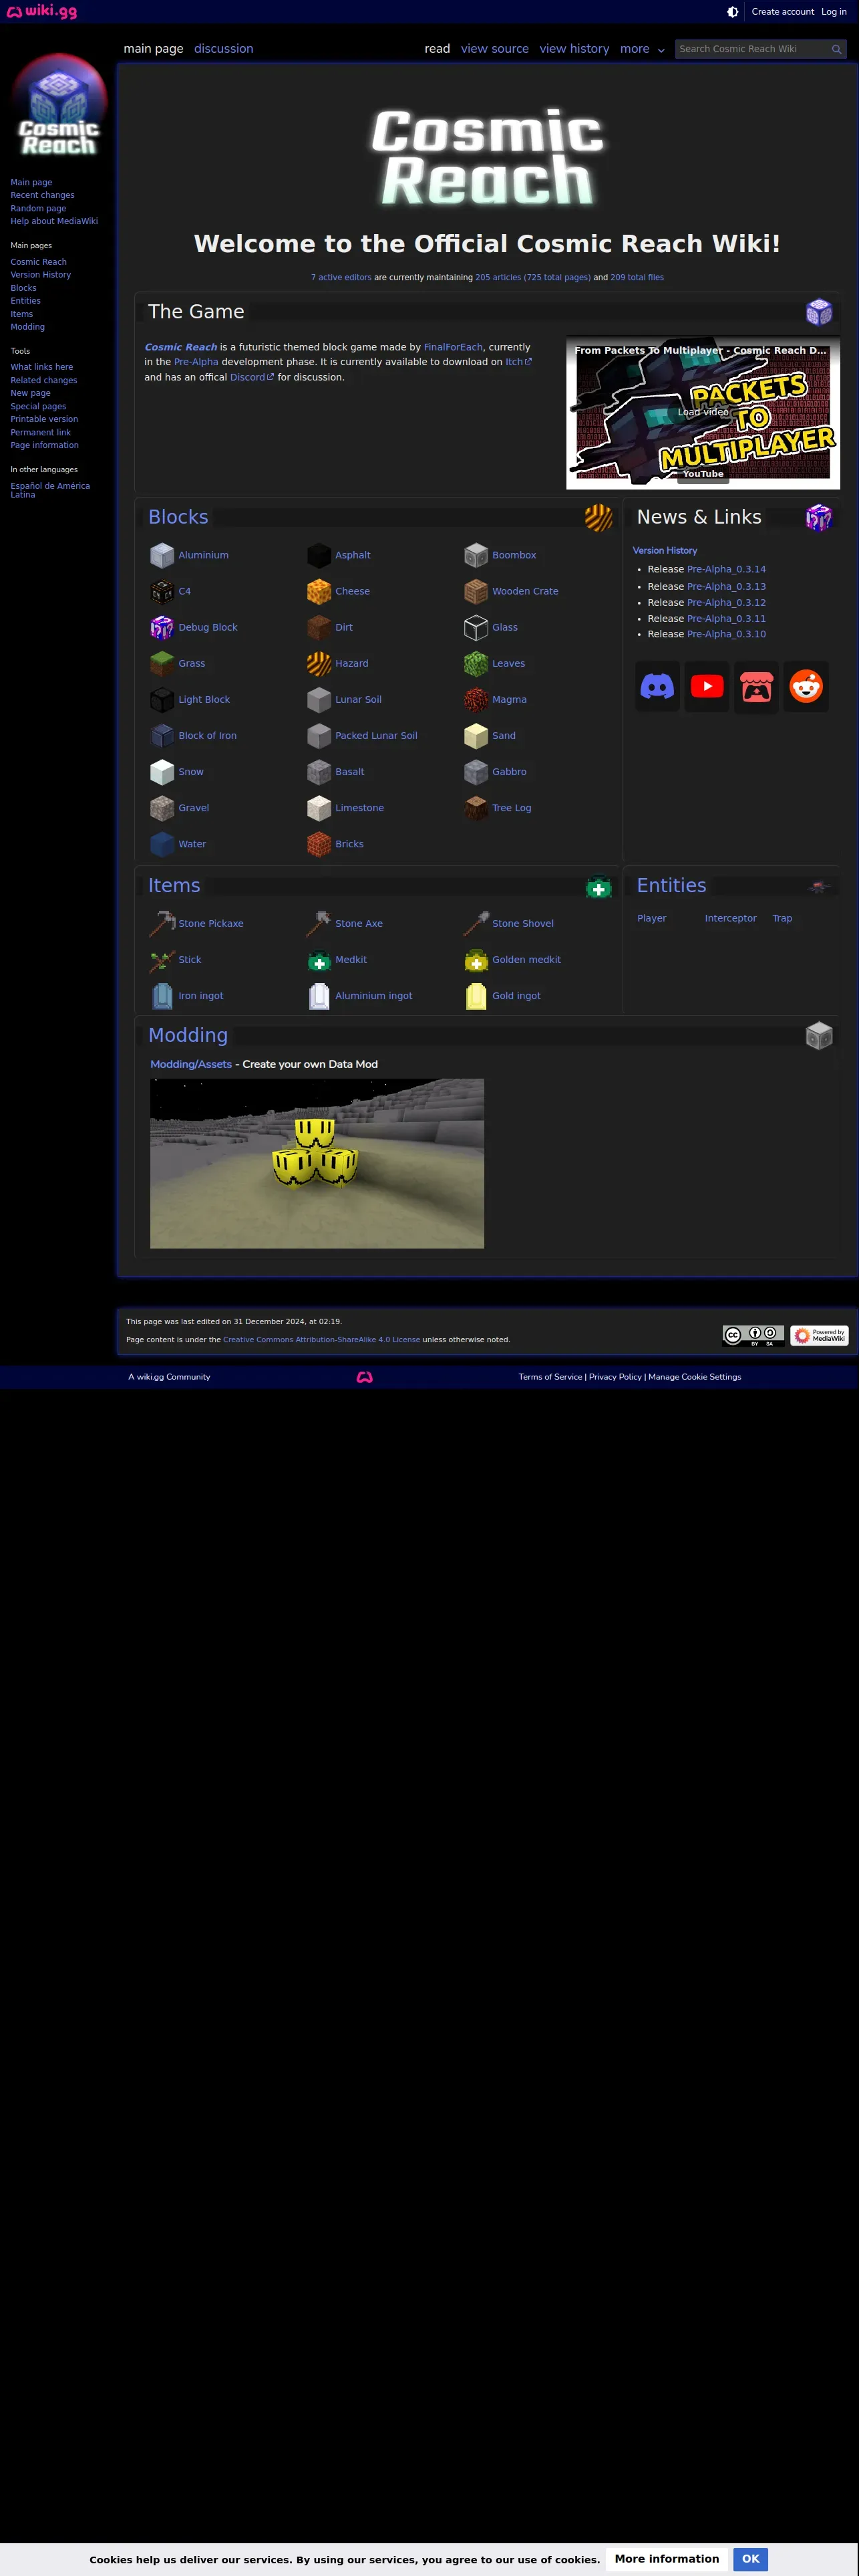
Task: Open the Privacy Policy footer link
Action: click(x=615, y=1377)
